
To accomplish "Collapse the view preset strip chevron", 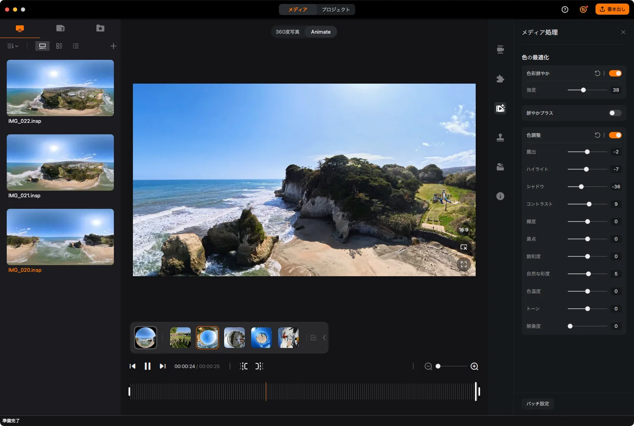I will (324, 338).
